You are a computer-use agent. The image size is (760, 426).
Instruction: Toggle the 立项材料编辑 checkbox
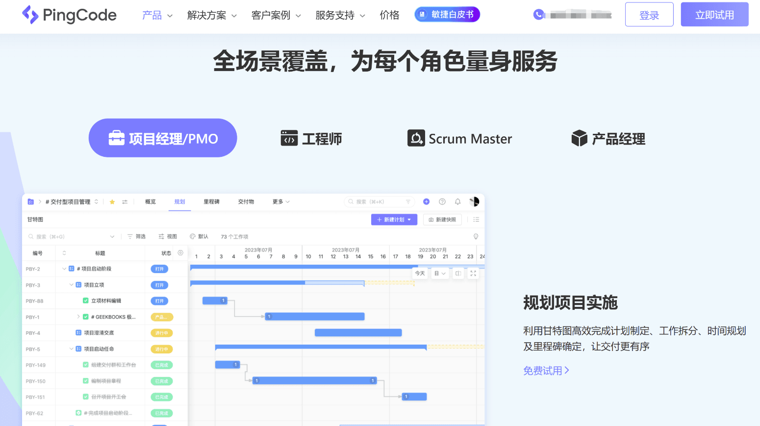(86, 301)
